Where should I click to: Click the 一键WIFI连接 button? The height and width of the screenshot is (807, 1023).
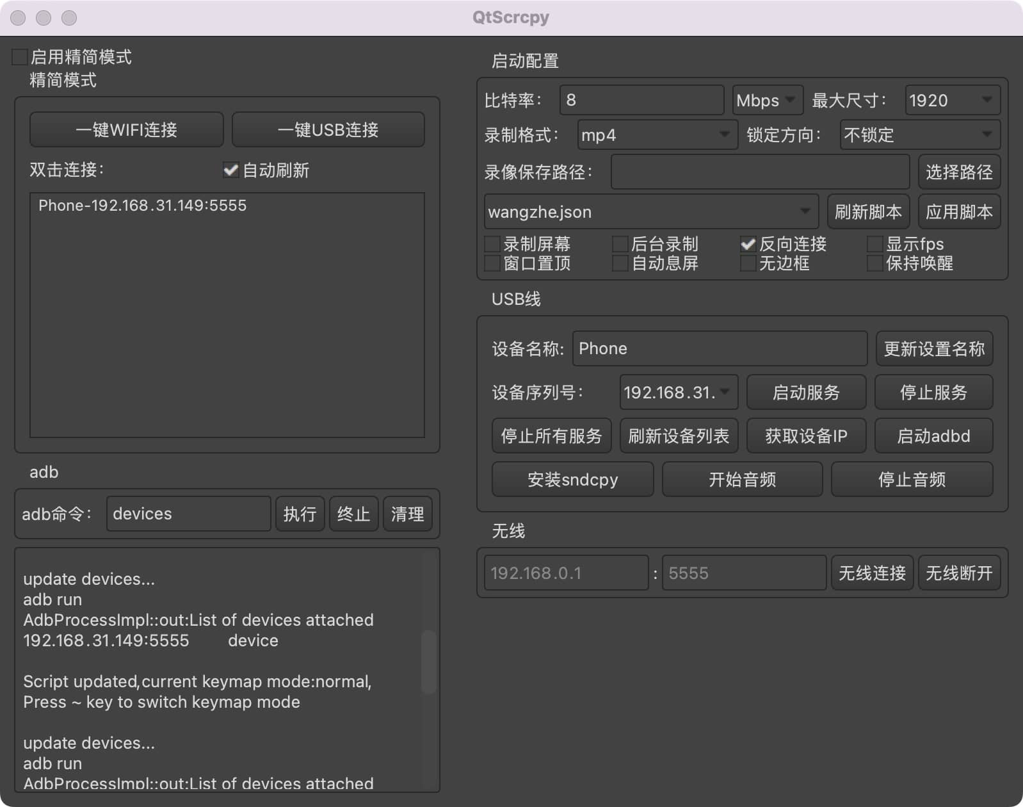point(127,129)
